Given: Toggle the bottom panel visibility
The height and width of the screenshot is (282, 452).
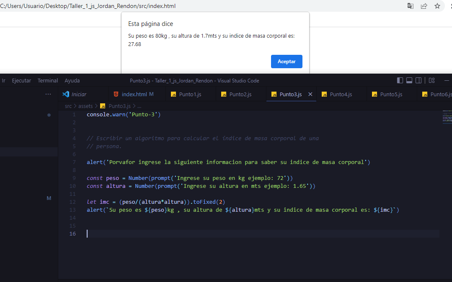Looking at the screenshot, I should [x=409, y=80].
